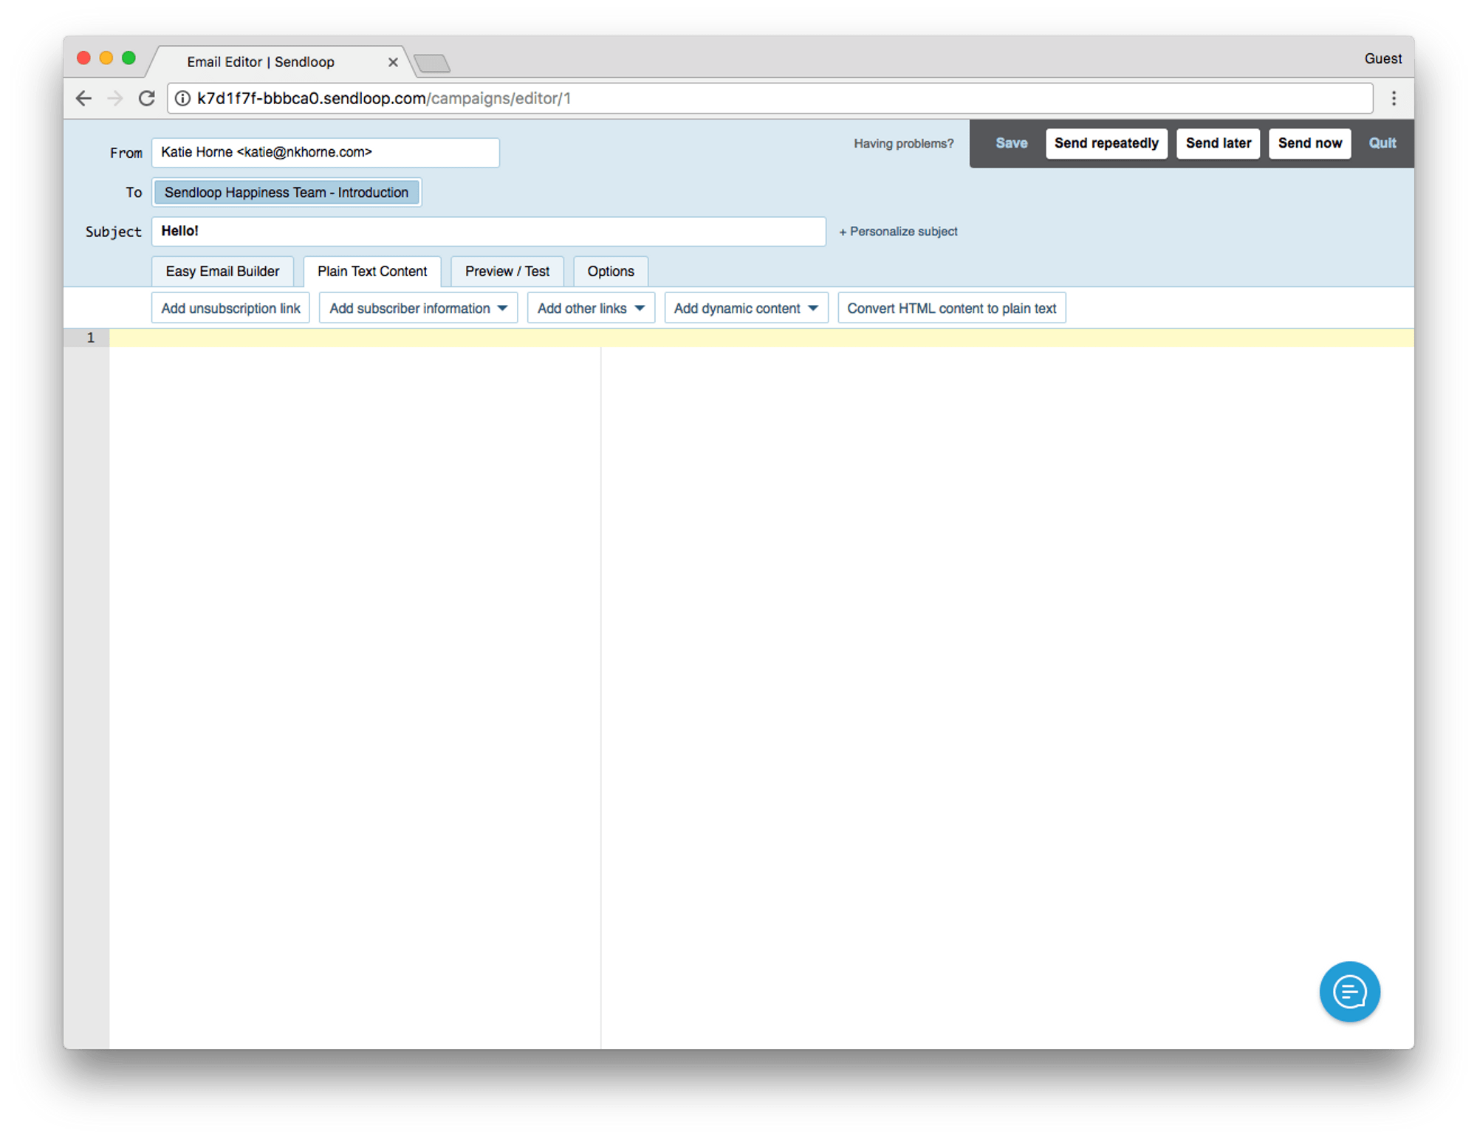
Task: Click the Send later button
Action: [x=1218, y=143]
